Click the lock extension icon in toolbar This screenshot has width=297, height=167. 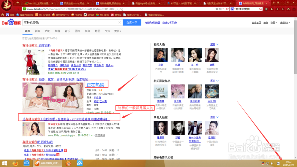(x=272, y=9)
